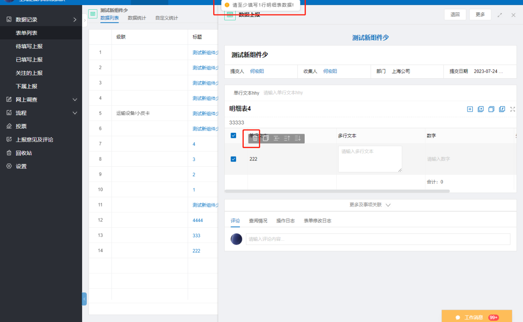523x322 pixels.
Task: Click the 网上调查 sidebar icon
Action: tap(9, 99)
